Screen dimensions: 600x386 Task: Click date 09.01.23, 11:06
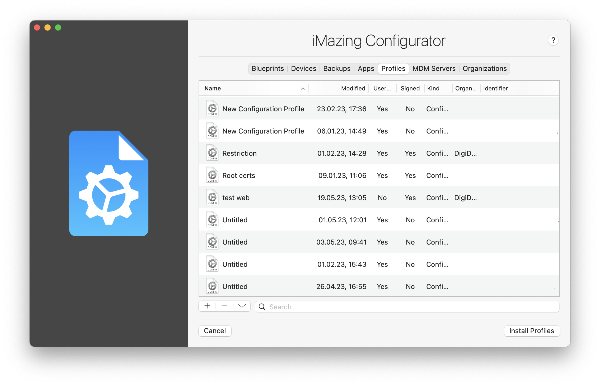[342, 176]
